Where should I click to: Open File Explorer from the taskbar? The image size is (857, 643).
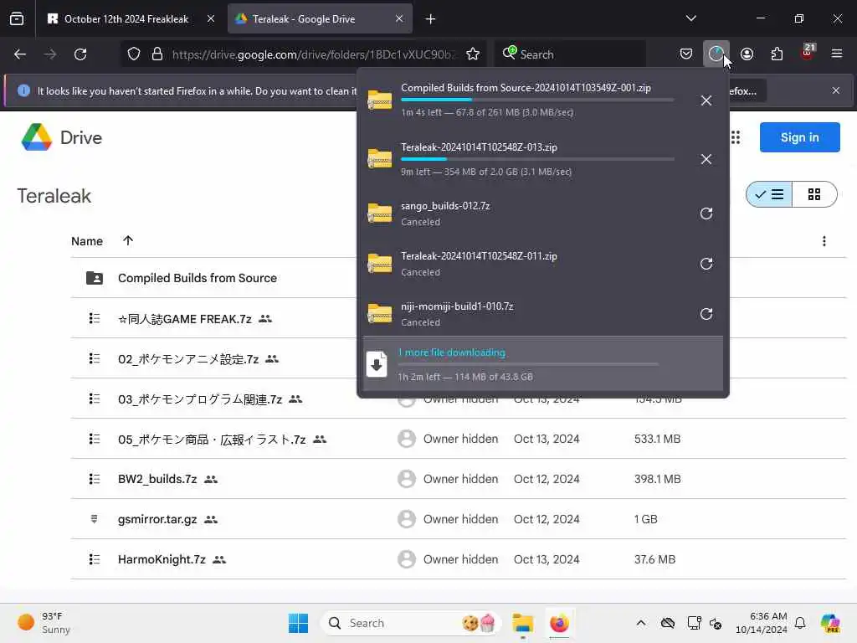click(x=522, y=623)
